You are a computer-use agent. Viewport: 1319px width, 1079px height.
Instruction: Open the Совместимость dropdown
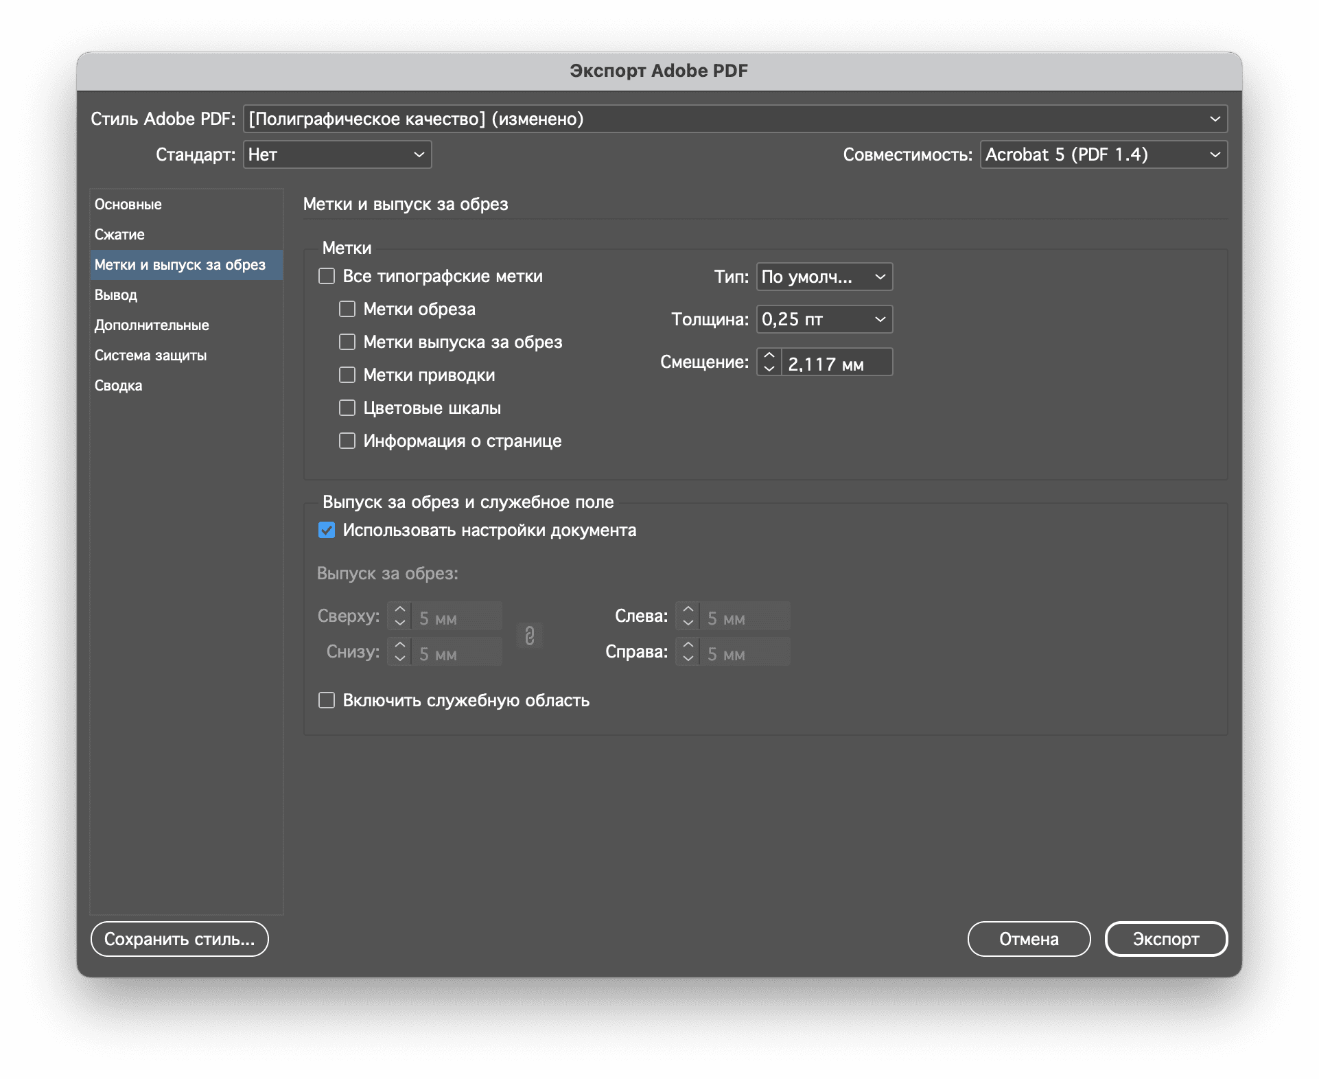coord(1104,154)
